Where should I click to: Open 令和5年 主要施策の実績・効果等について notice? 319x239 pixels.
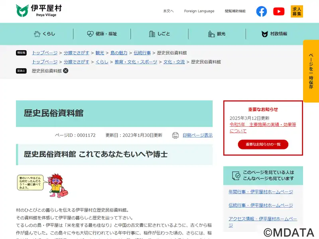pos(263,127)
